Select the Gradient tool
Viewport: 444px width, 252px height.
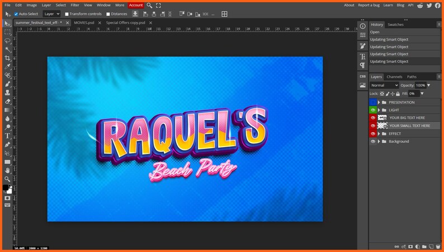click(x=7, y=110)
